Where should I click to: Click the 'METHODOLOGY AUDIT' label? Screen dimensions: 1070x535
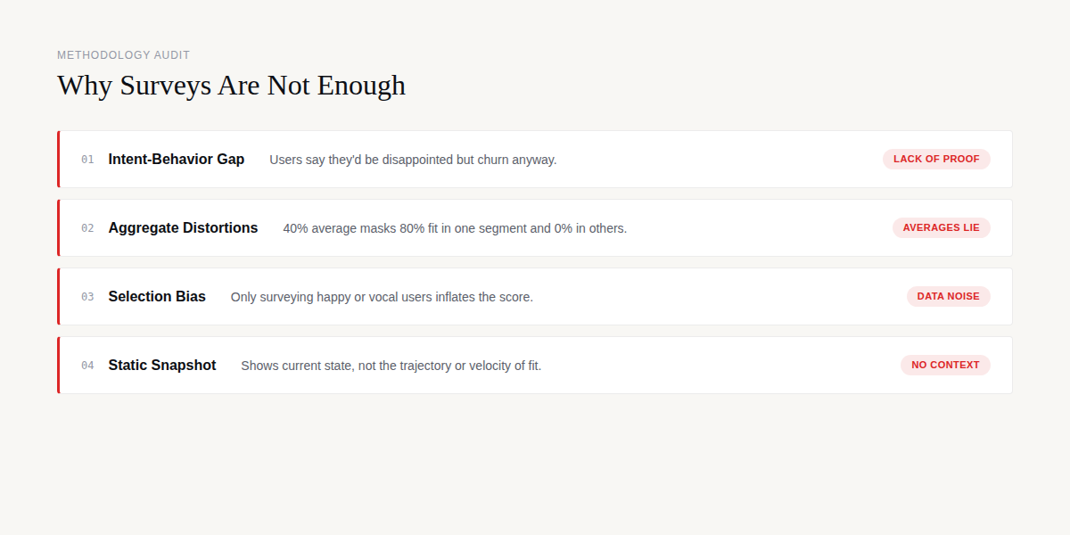point(124,55)
